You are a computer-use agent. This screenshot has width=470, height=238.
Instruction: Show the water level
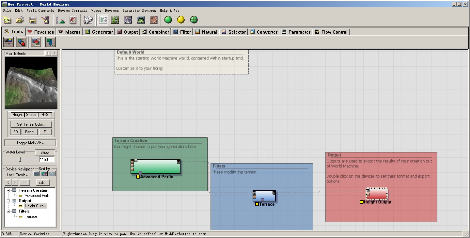pos(45,152)
